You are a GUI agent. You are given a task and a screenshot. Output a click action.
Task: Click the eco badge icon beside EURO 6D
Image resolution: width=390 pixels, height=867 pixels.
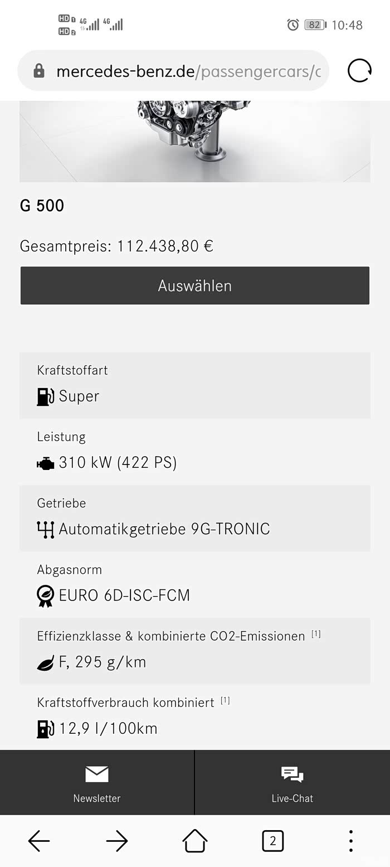click(x=45, y=595)
